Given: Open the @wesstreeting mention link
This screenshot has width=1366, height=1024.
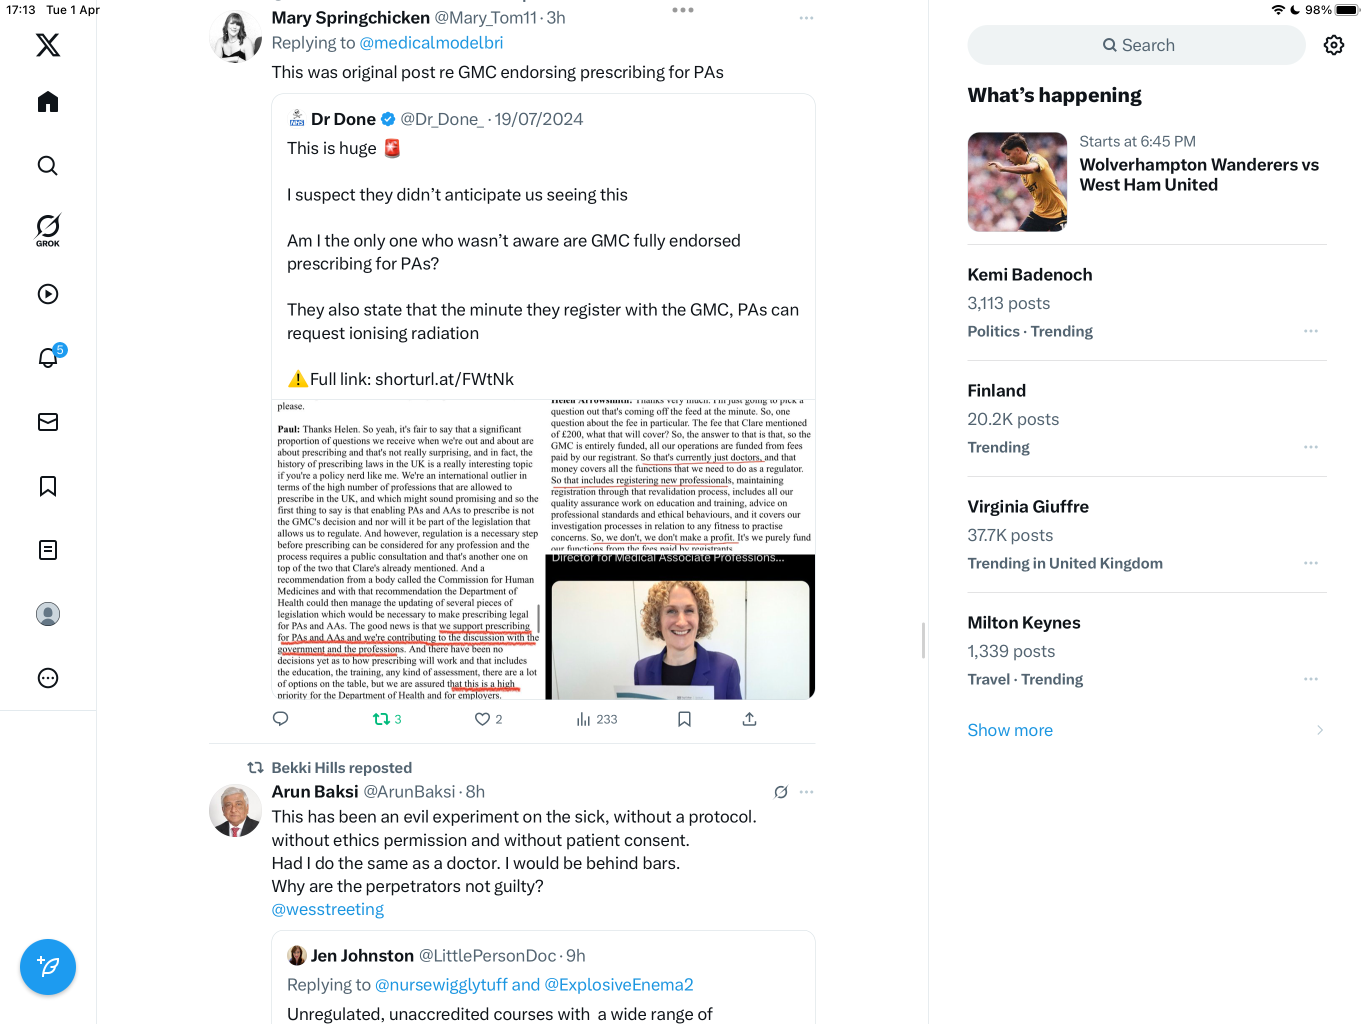Looking at the screenshot, I should click(327, 909).
